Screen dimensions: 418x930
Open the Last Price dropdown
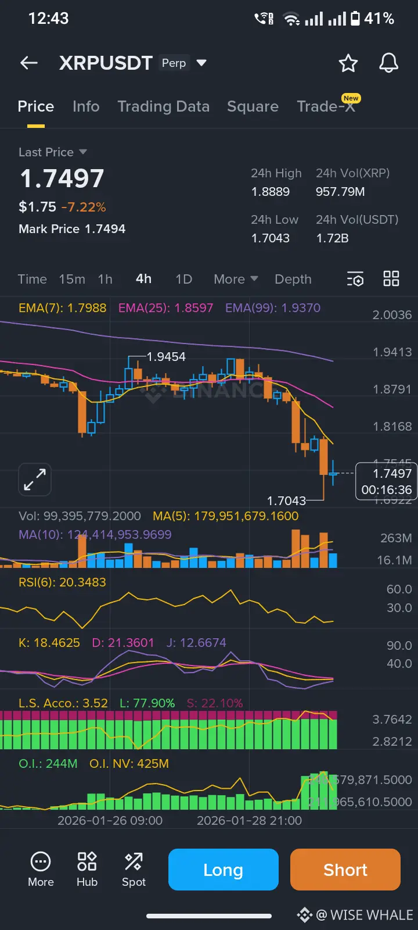(x=53, y=152)
